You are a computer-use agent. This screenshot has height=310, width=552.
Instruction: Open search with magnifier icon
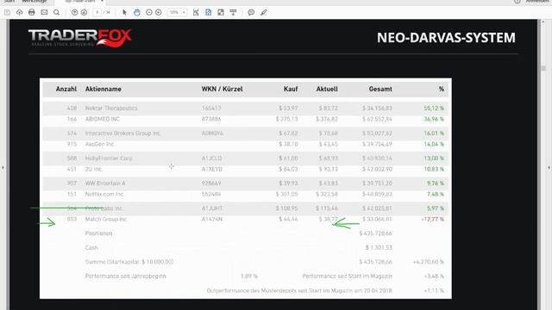(x=56, y=12)
